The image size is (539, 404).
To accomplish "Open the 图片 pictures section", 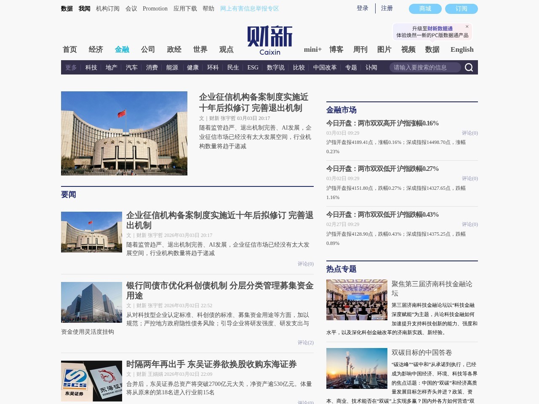I will tap(384, 50).
